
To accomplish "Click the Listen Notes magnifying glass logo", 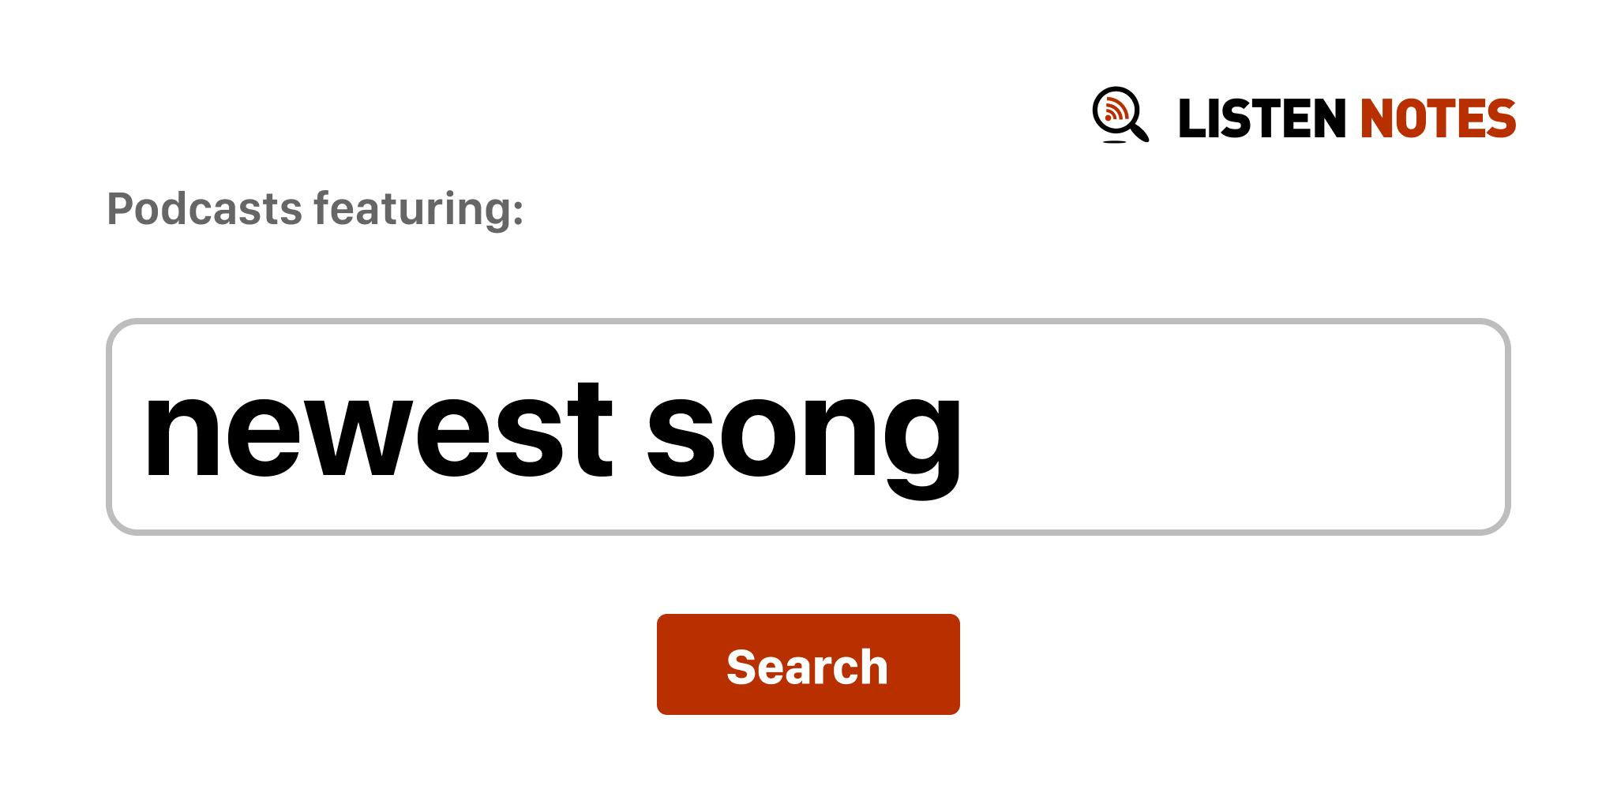I will coord(1120,114).
